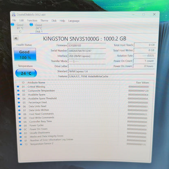The image size is (169, 169).
Task: Open the Disk menu
Action: point(54,21)
